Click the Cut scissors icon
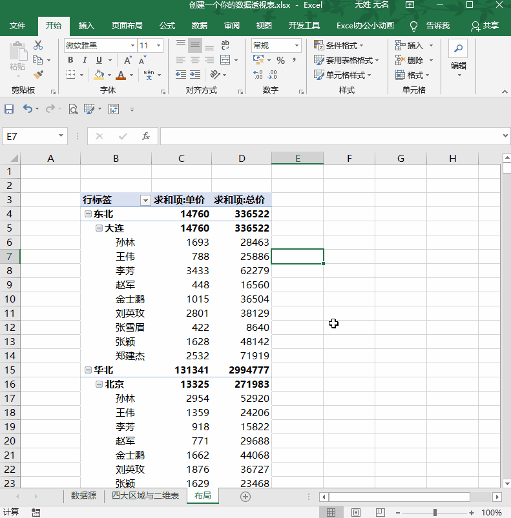The image size is (511, 518). (x=38, y=45)
